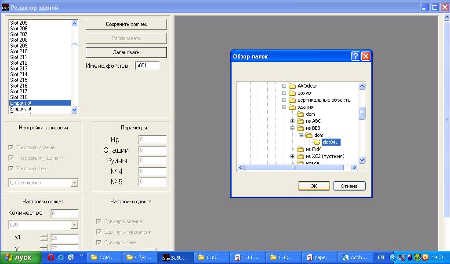
Task: Open the 000 soldier dropdown
Action: [x=74, y=225]
